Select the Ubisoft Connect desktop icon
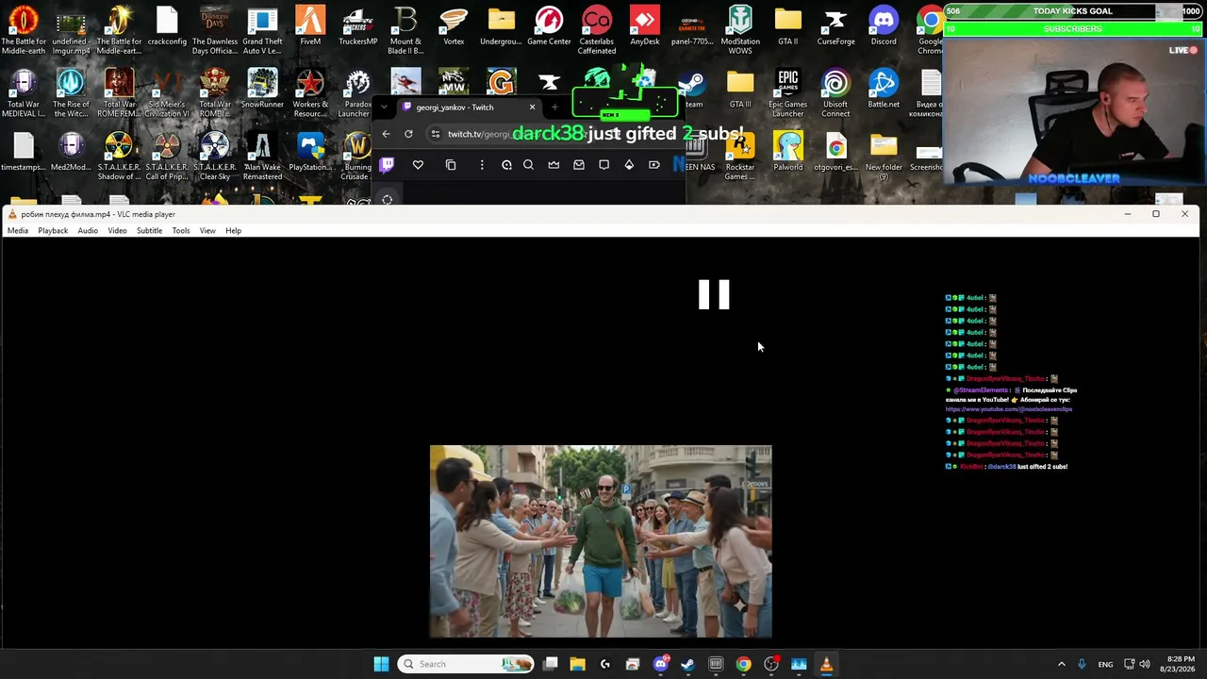This screenshot has height=679, width=1207. pyautogui.click(x=835, y=94)
